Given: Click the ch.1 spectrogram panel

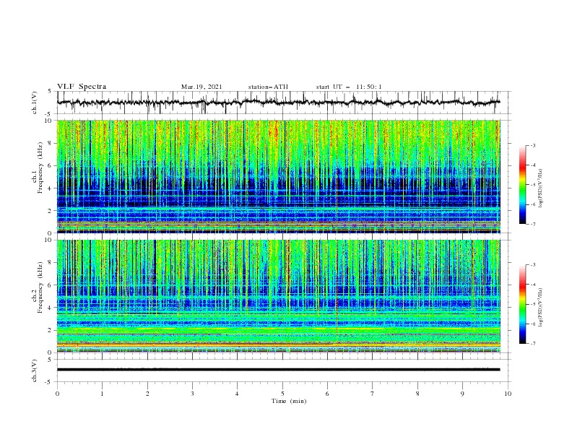Looking at the screenshot, I should click(x=278, y=176).
